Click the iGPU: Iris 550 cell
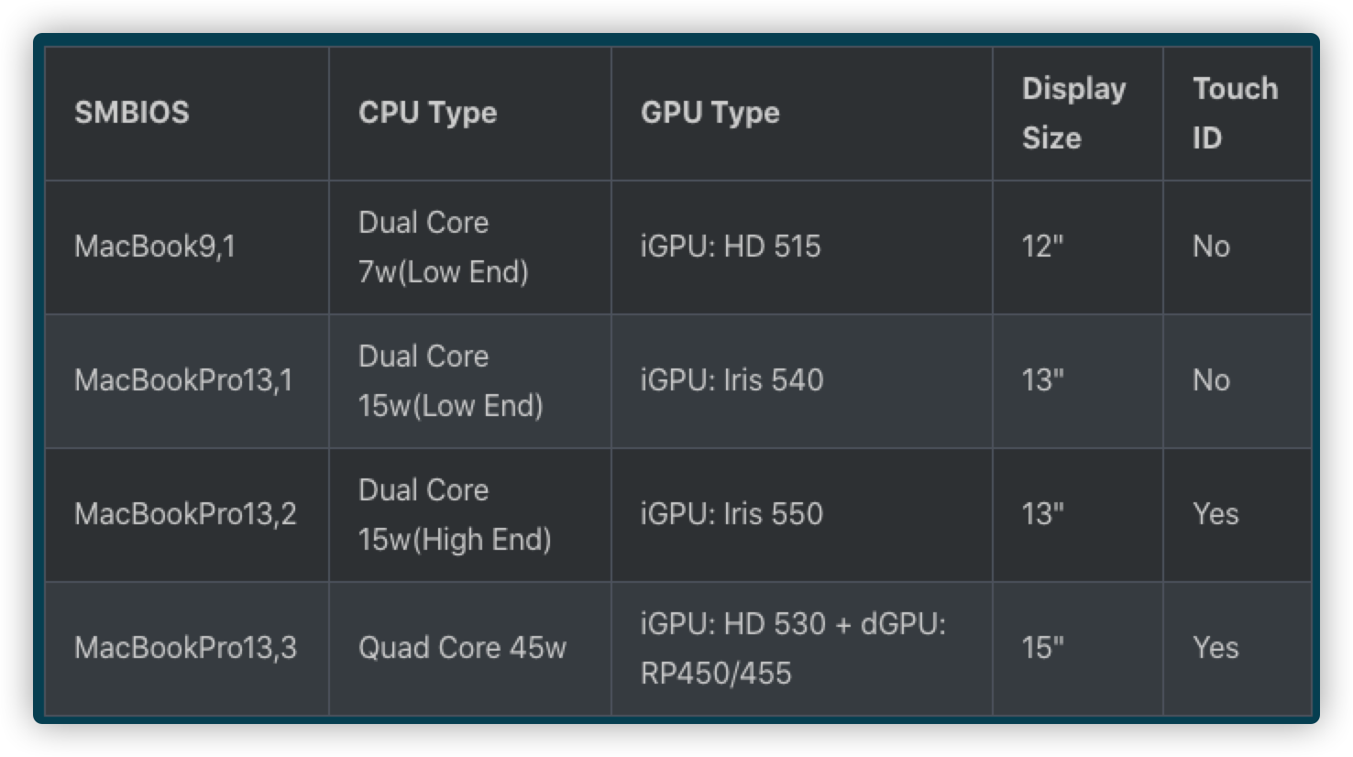The image size is (1353, 757). (x=731, y=514)
